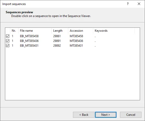145x121 pixels.
Task: Click length value 29861
Action: [57, 36]
